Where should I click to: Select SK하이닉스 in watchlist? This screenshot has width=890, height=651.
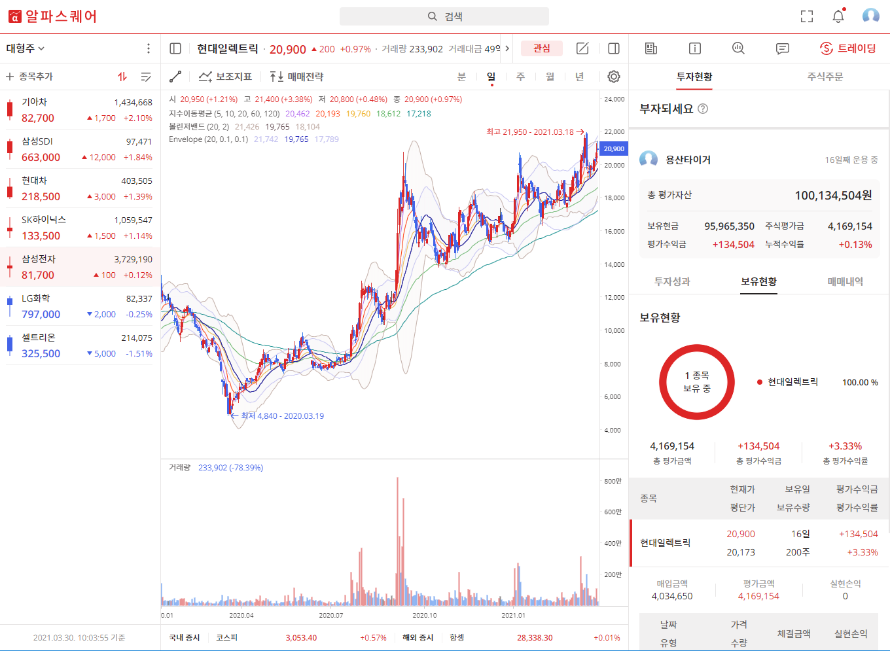pos(80,228)
